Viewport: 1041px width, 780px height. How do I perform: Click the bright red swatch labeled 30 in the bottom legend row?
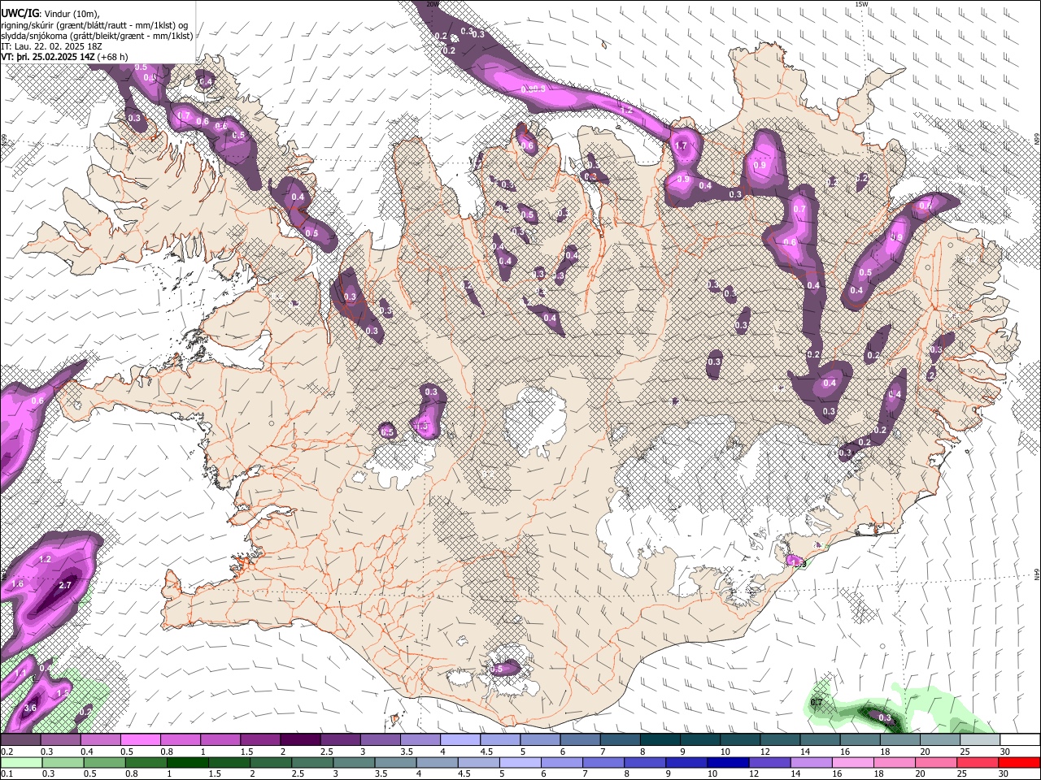[x=1018, y=762]
